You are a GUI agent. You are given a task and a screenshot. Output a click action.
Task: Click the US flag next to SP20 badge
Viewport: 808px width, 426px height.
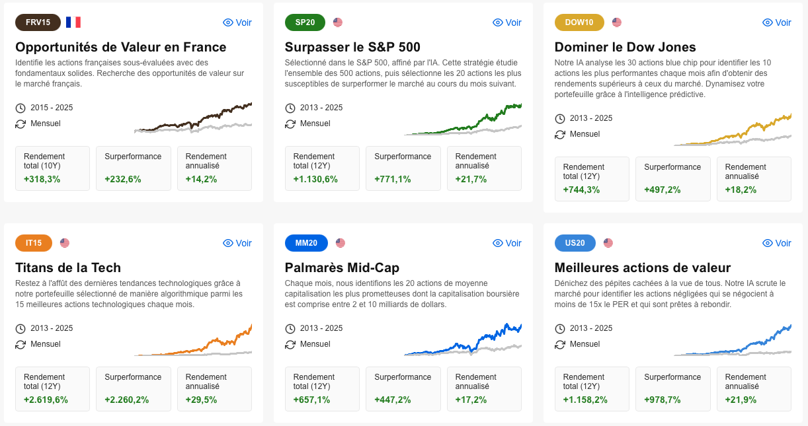coord(338,22)
